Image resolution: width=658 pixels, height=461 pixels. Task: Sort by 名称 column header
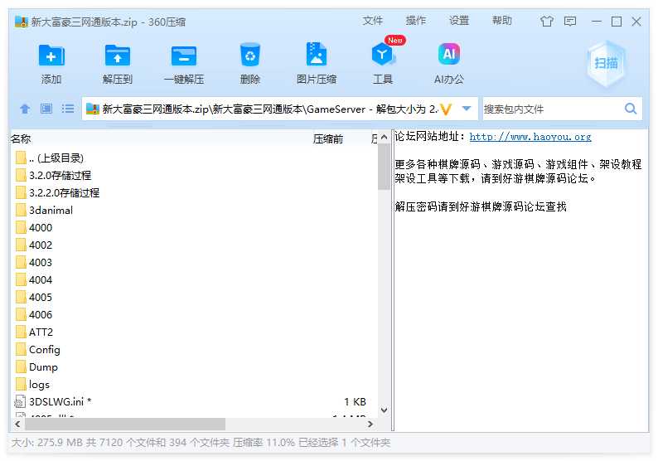pos(21,138)
